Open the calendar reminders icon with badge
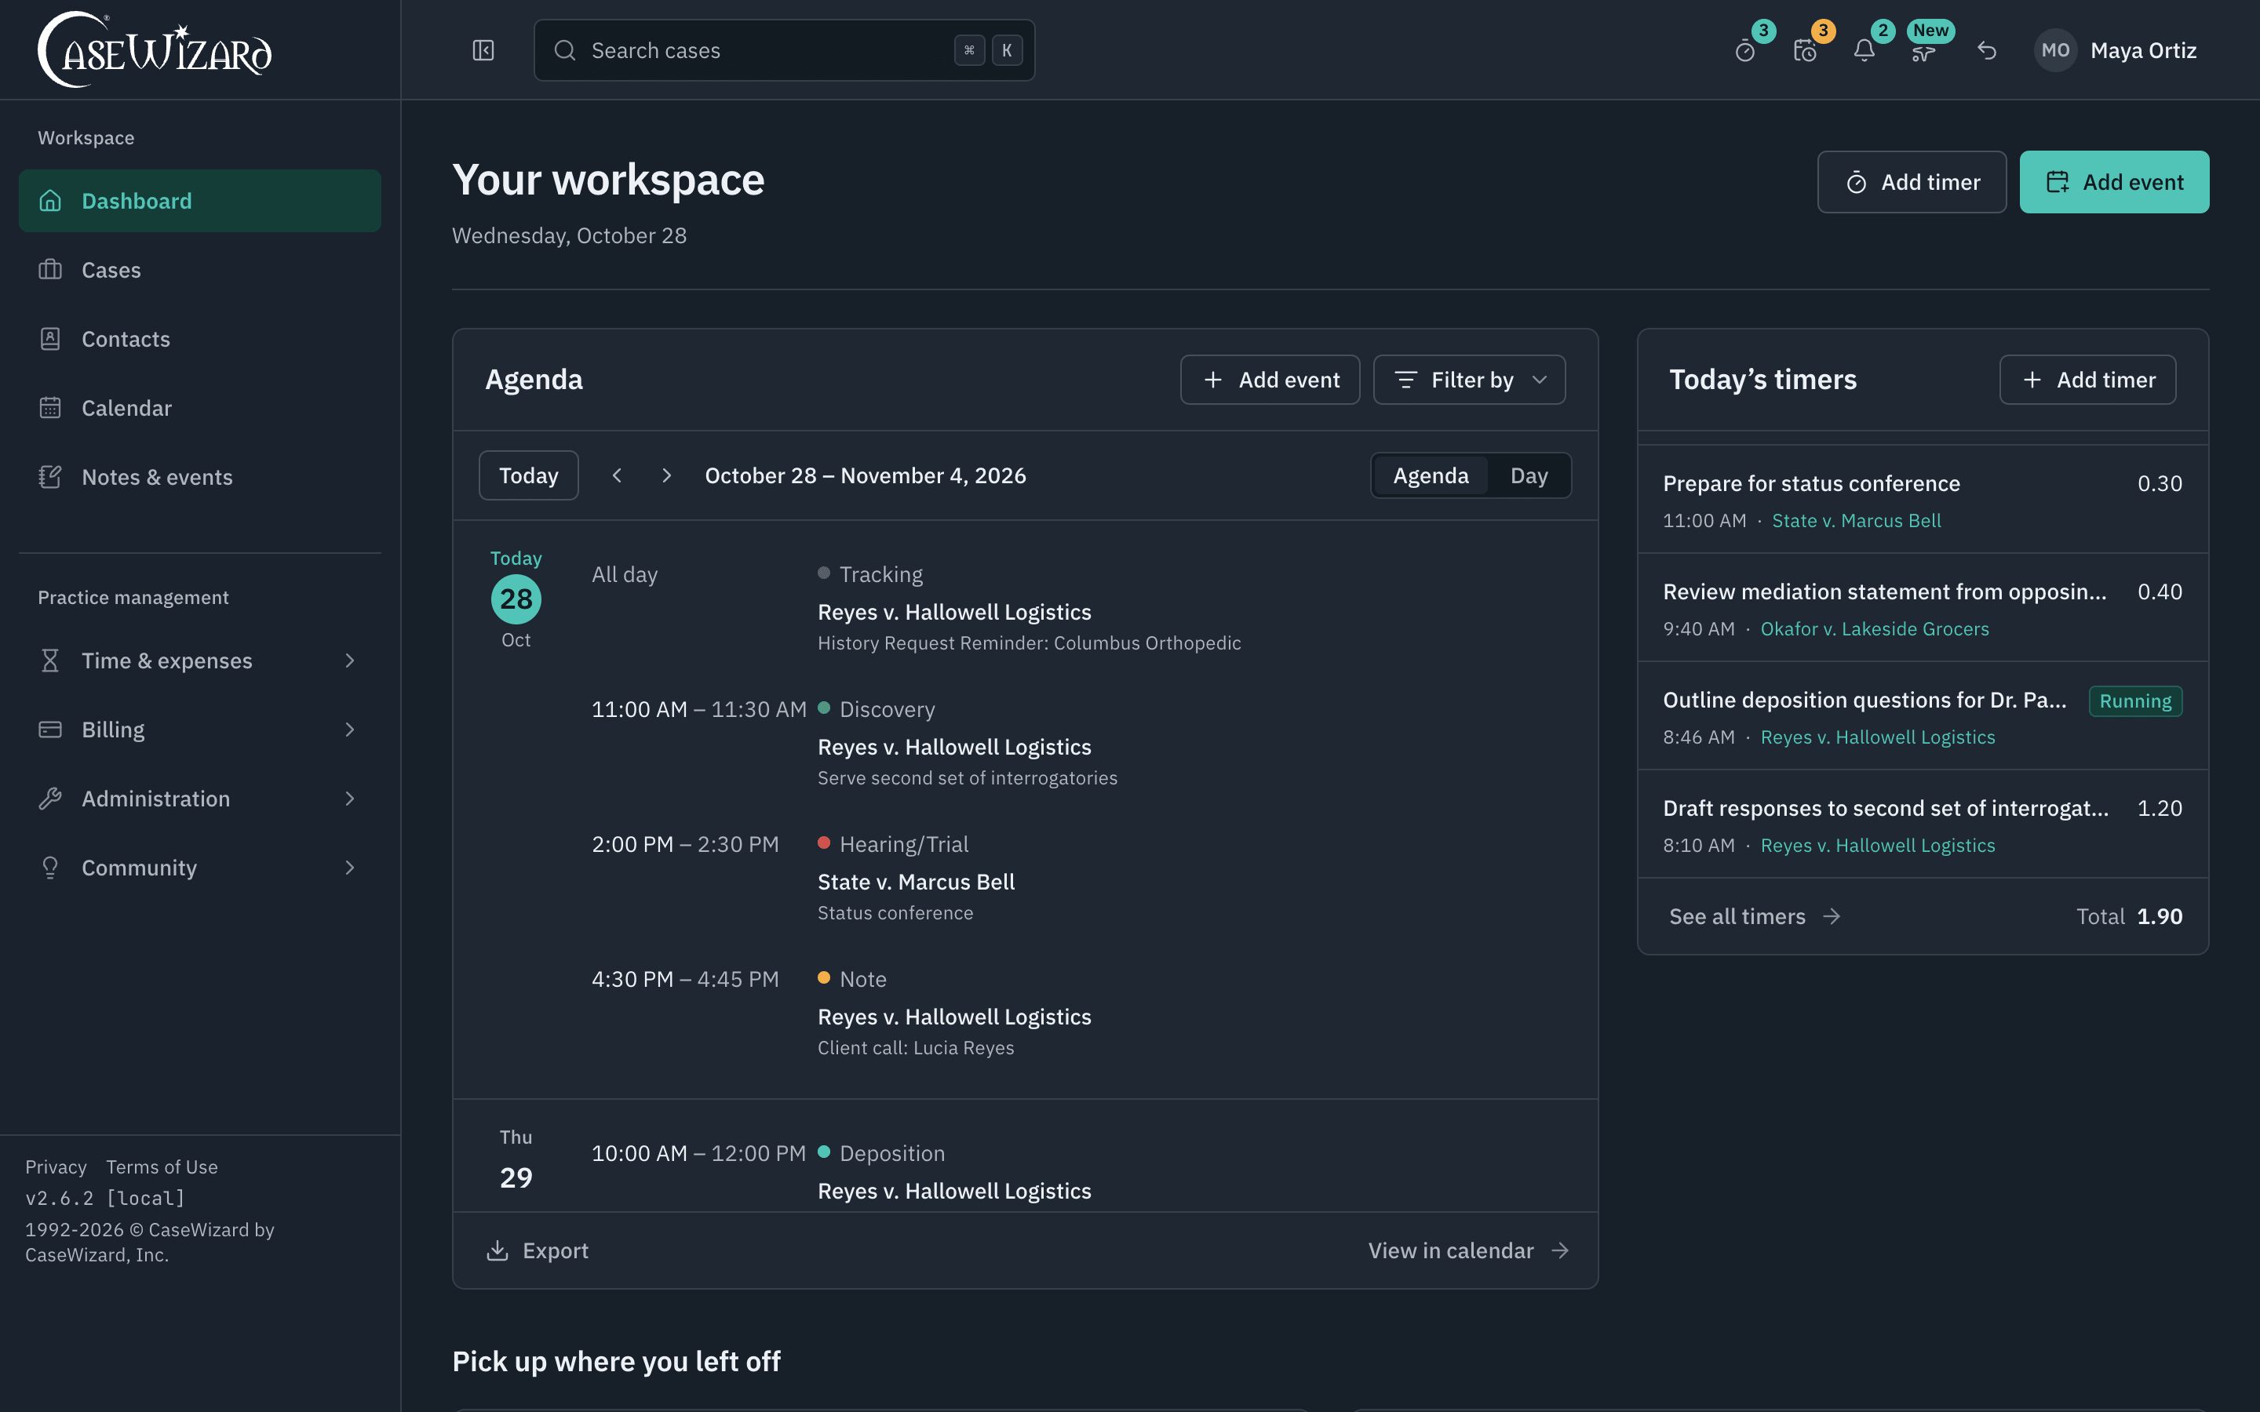The image size is (2260, 1412). [x=1805, y=50]
